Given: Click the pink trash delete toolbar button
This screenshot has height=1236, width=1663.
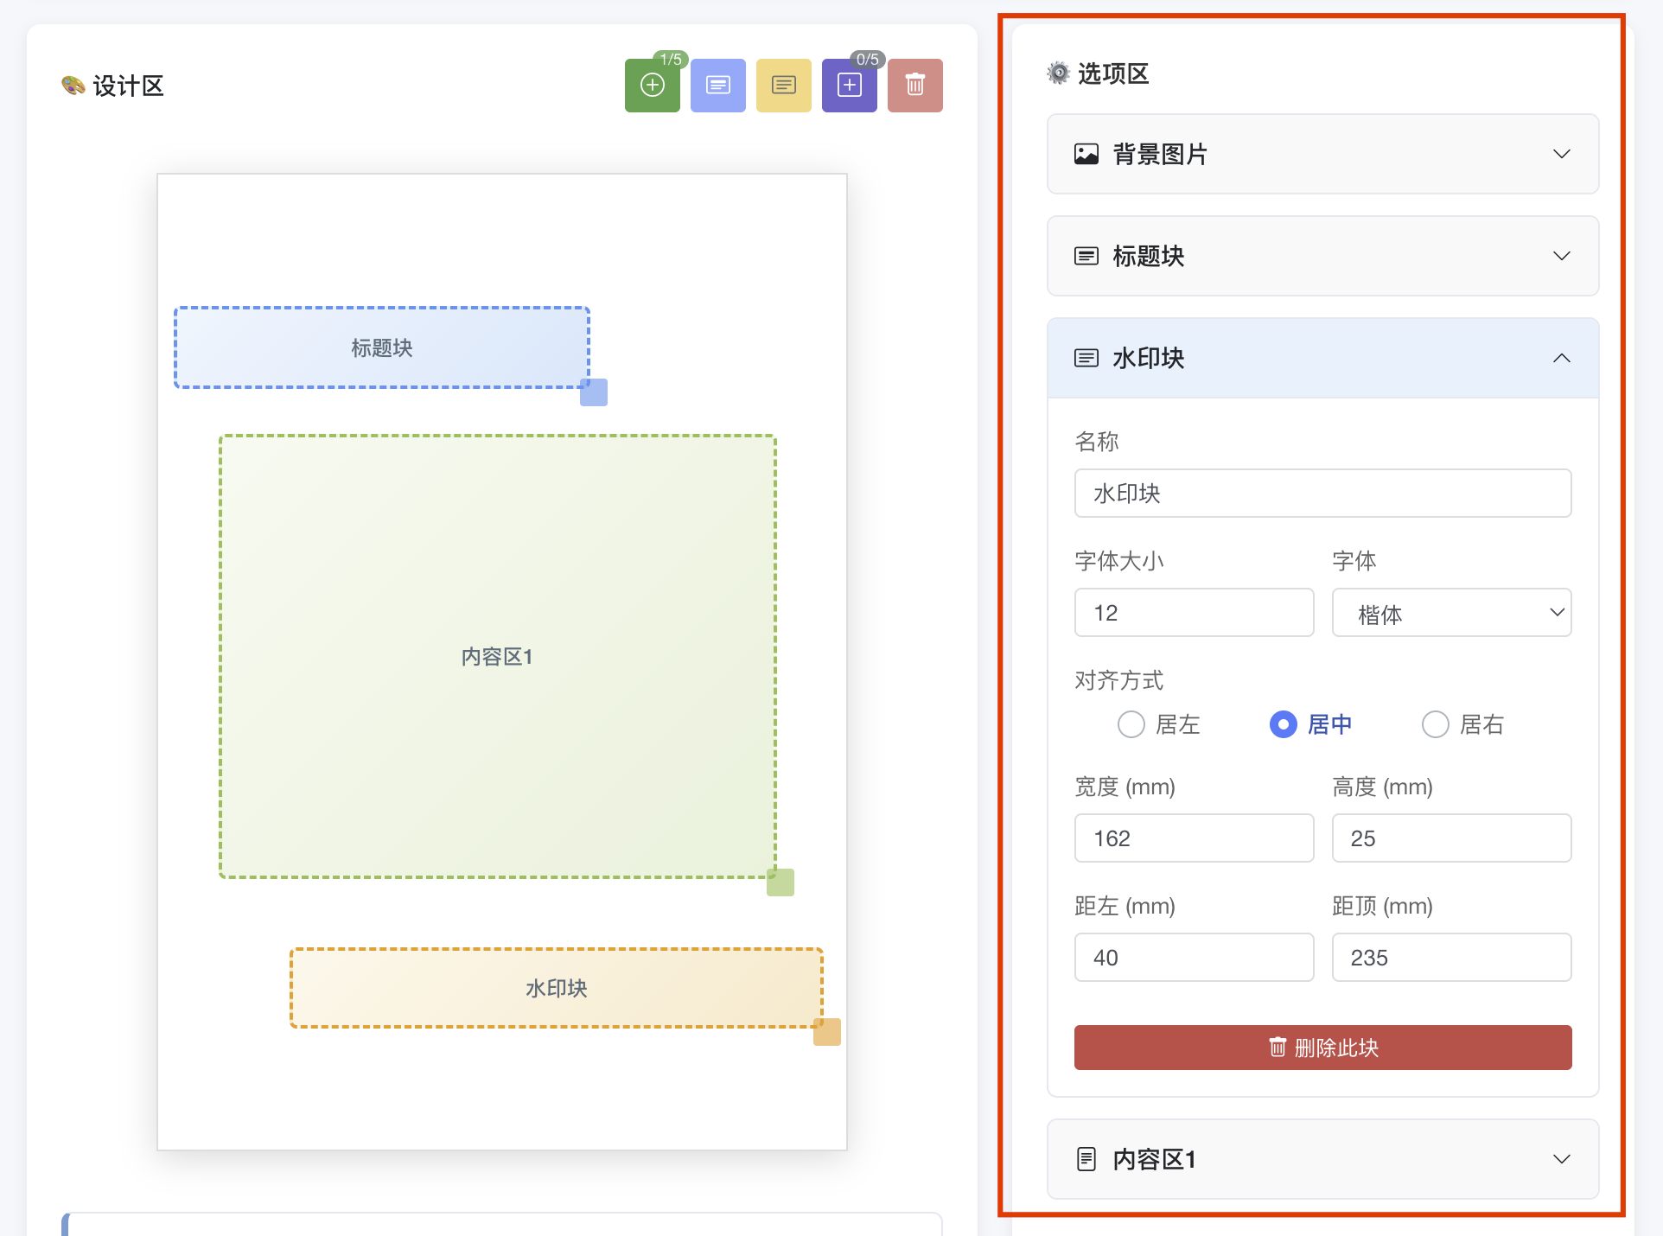Looking at the screenshot, I should (x=914, y=85).
